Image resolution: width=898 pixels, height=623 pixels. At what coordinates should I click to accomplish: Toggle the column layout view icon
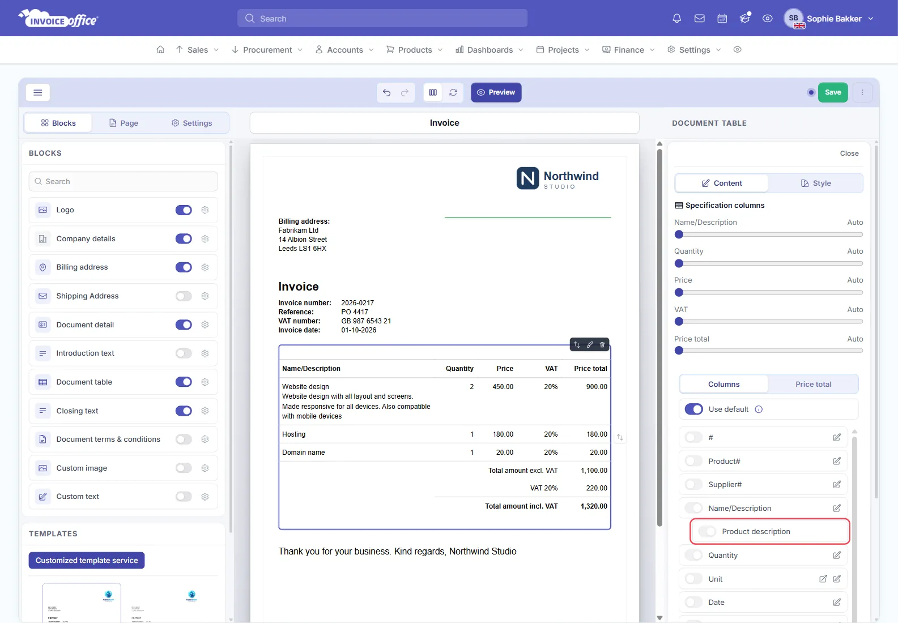point(433,92)
